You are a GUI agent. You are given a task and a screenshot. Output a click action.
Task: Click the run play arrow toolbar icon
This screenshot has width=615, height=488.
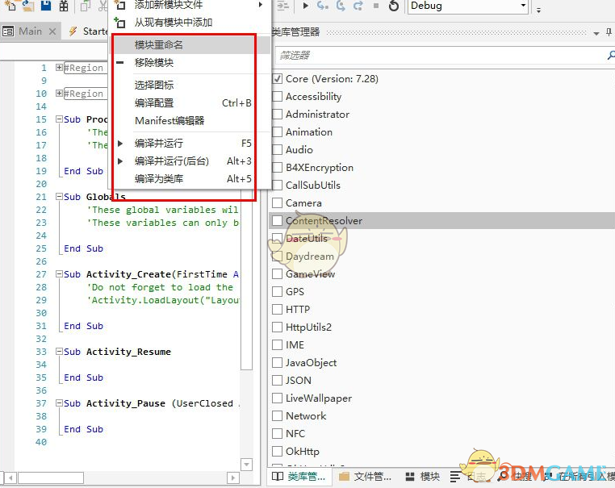coord(306,6)
